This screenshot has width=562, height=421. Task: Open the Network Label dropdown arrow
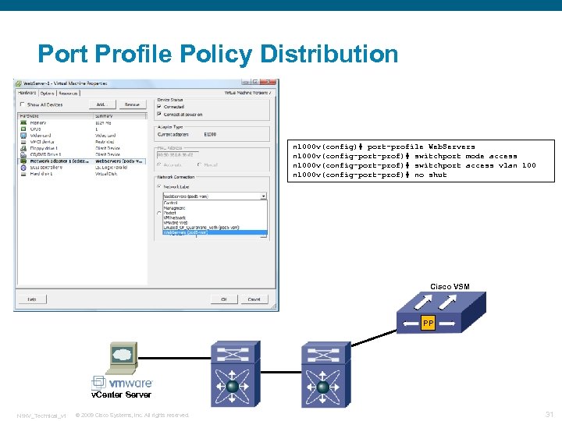tap(264, 196)
